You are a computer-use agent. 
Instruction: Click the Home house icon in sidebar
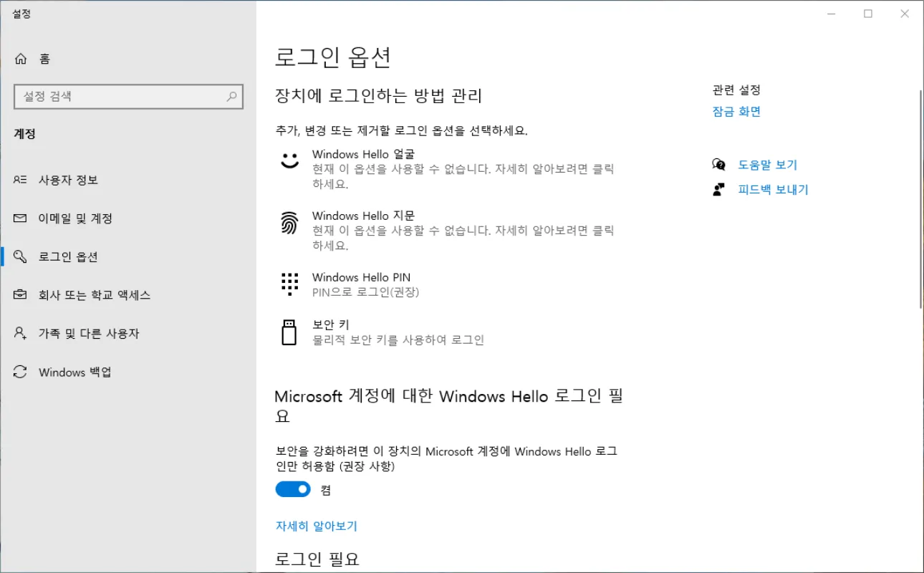21,59
